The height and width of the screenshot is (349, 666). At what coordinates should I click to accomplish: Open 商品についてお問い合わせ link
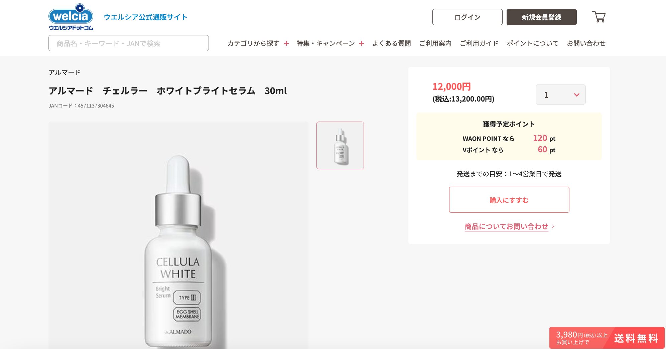point(506,226)
